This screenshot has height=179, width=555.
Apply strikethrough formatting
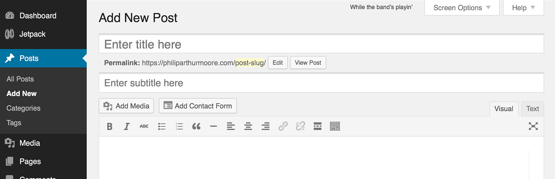tap(144, 126)
